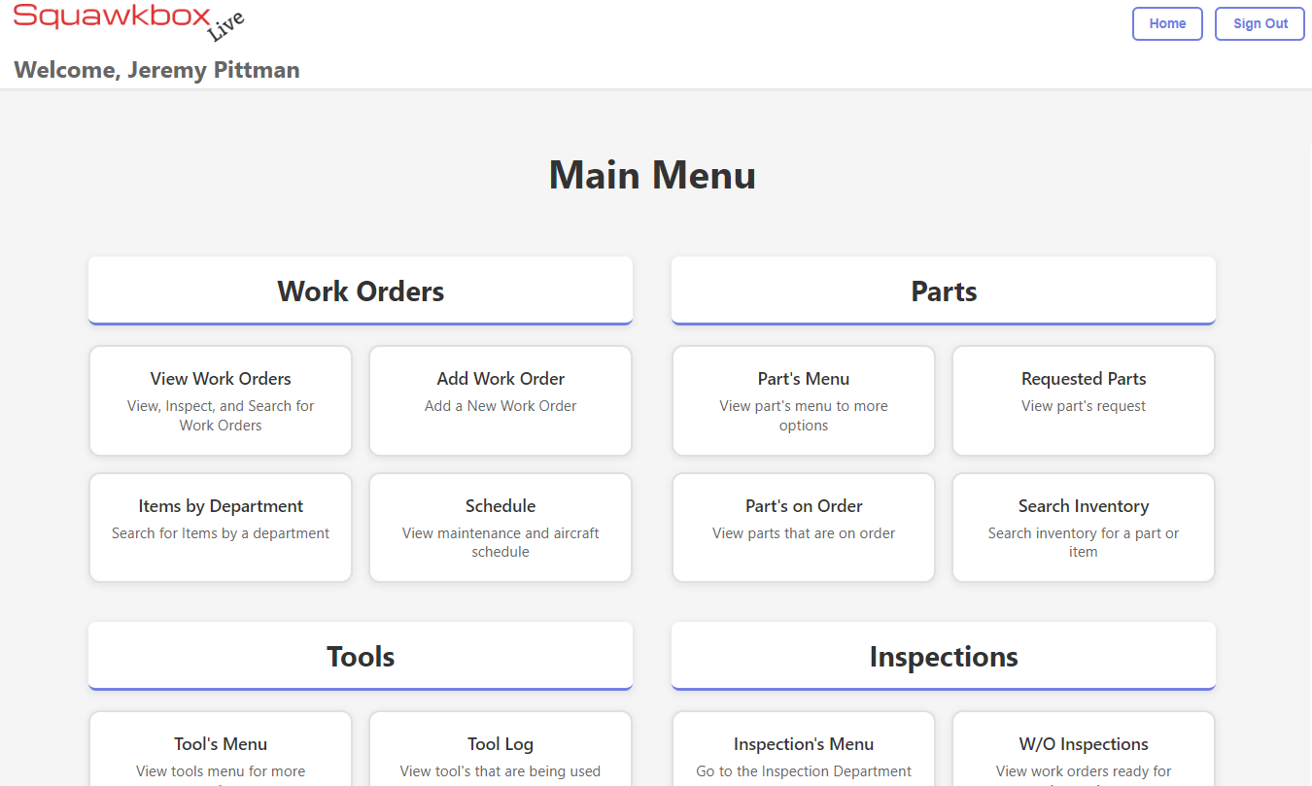
Task: Open the Part's Menu card
Action: coord(804,400)
